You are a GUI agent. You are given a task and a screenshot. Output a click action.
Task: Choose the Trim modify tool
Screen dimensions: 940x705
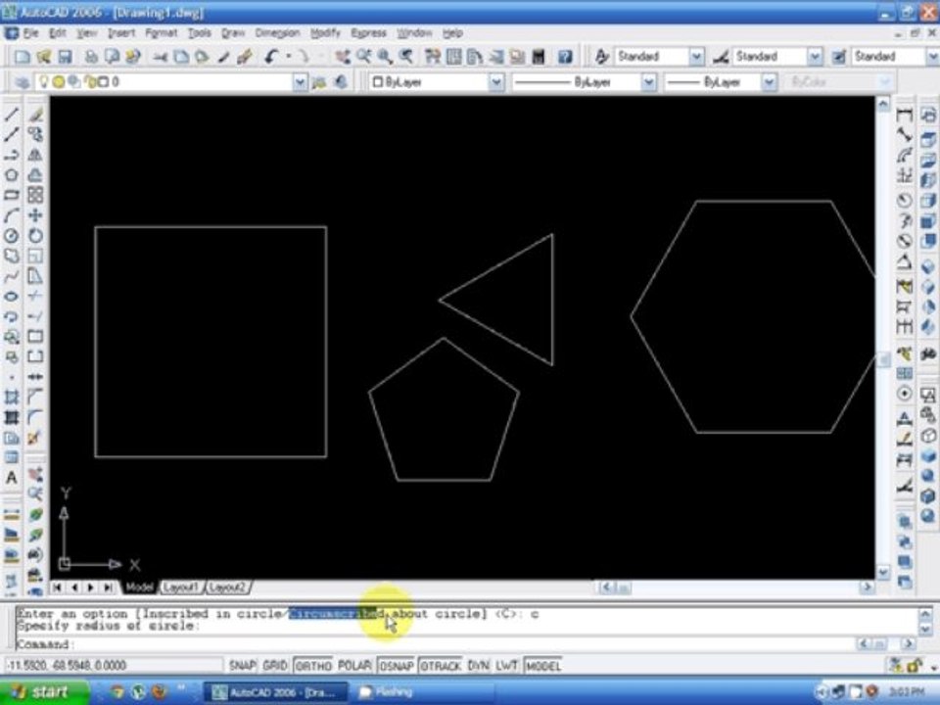point(35,296)
